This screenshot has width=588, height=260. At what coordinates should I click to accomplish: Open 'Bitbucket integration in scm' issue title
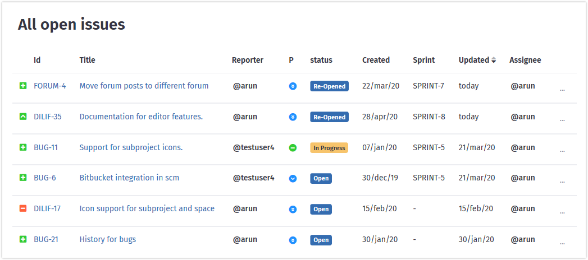(x=130, y=178)
